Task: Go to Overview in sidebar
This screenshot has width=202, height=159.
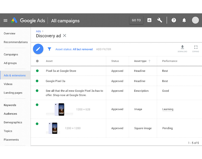Action: pyautogui.click(x=10, y=33)
